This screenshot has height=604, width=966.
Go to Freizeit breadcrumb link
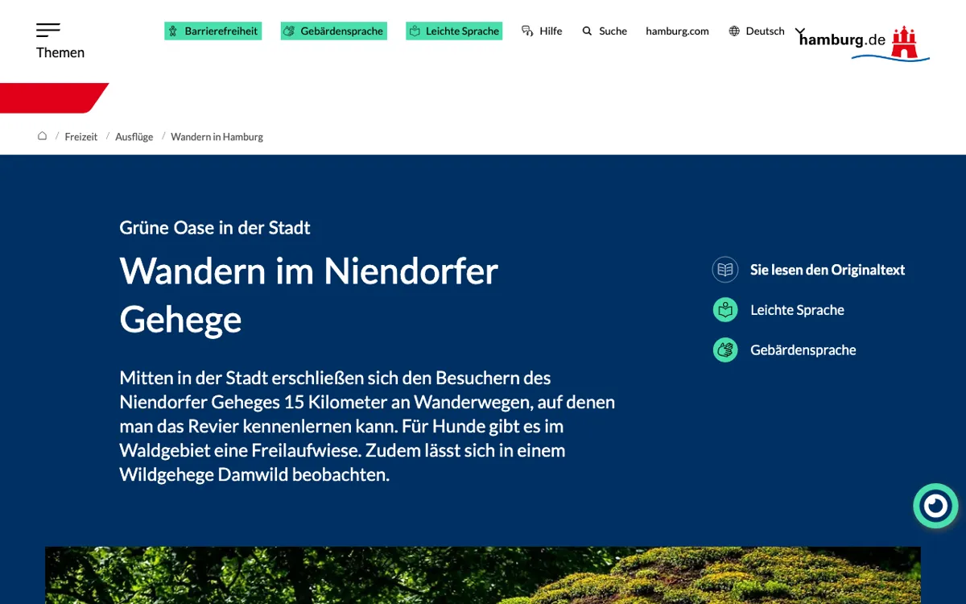[x=81, y=137]
